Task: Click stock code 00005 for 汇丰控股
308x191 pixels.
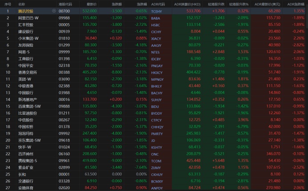Action: (x=64, y=24)
